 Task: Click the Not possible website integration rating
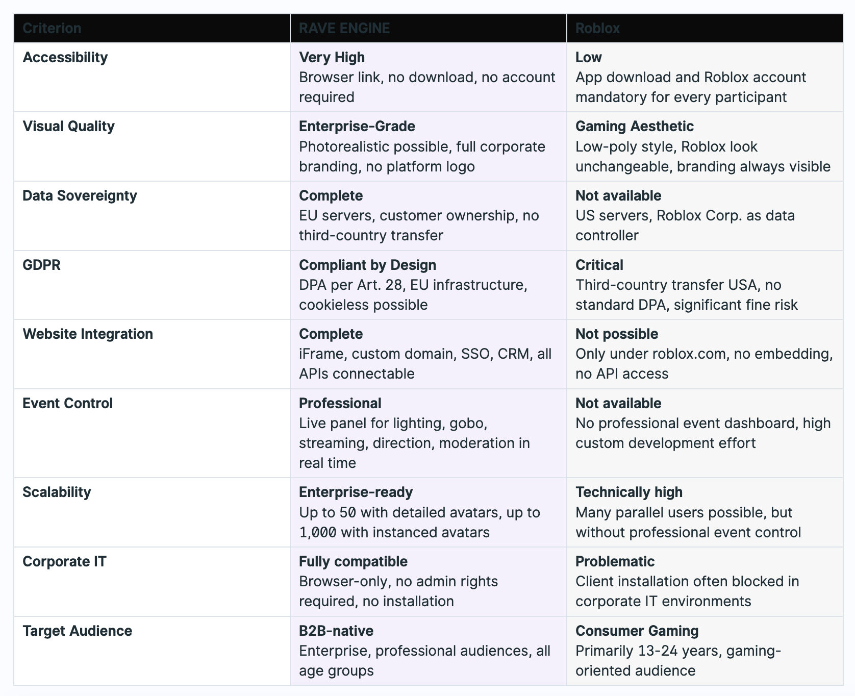pyautogui.click(x=616, y=334)
